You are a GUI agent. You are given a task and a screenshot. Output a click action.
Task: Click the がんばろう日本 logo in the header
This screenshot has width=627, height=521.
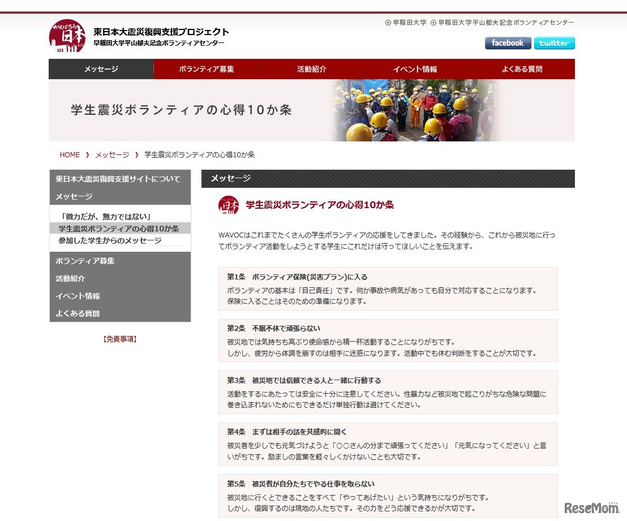coord(67,35)
